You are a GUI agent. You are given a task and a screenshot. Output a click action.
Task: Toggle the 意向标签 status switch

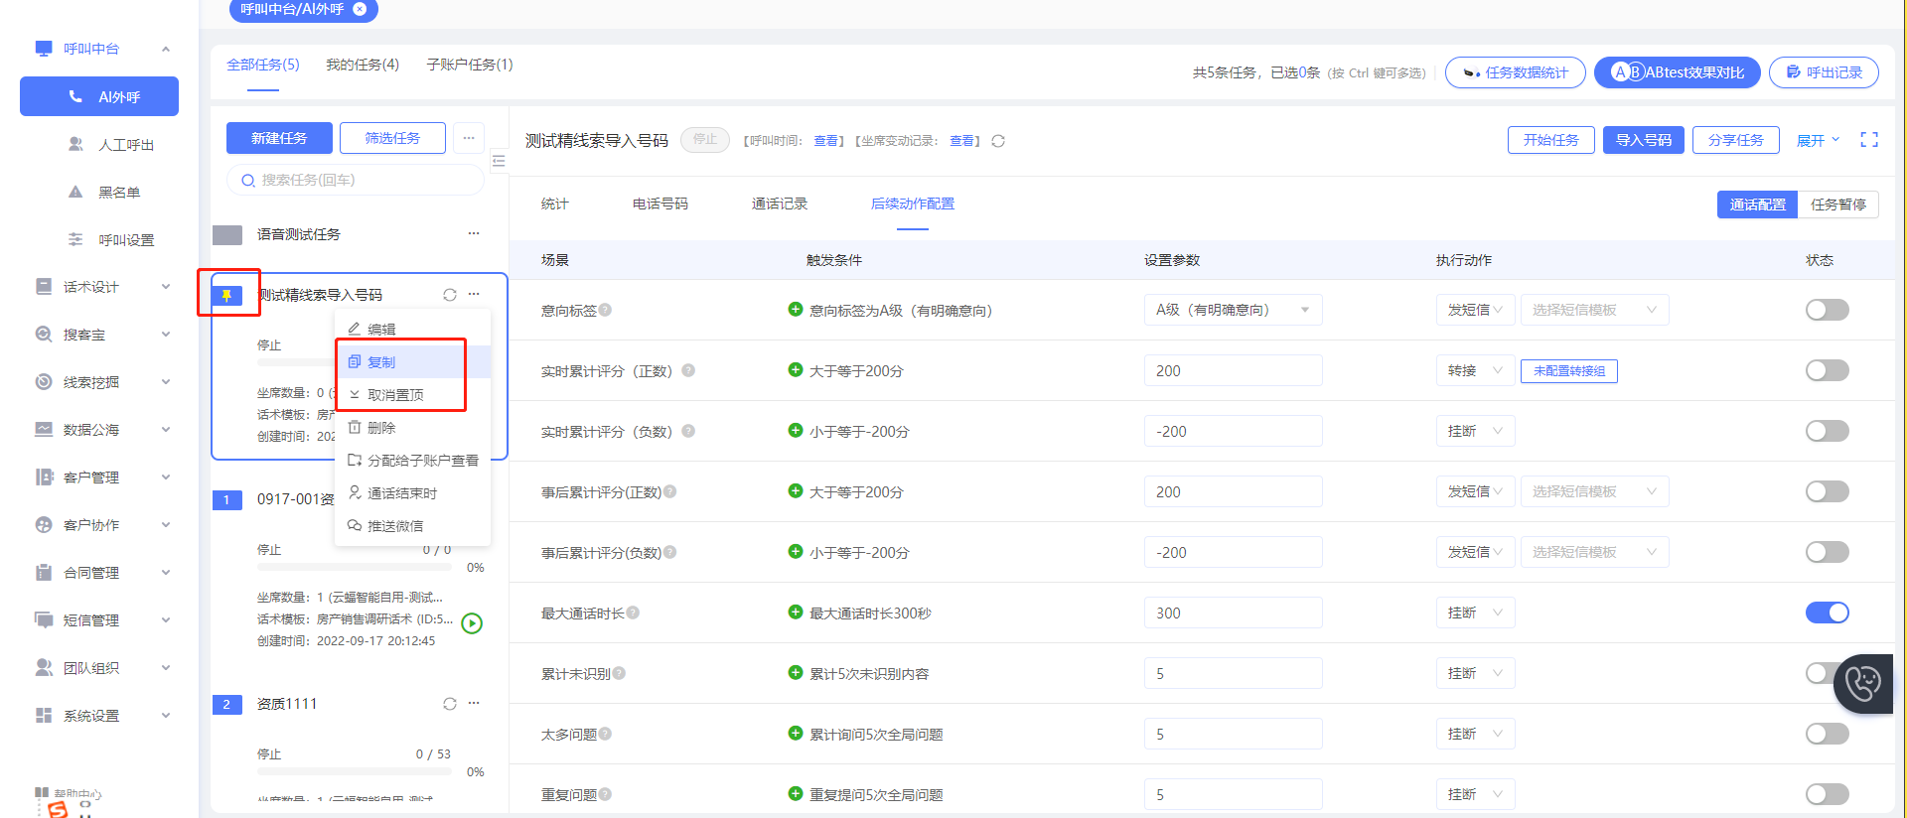[1828, 310]
